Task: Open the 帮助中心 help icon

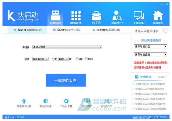Action: [x=117, y=15]
